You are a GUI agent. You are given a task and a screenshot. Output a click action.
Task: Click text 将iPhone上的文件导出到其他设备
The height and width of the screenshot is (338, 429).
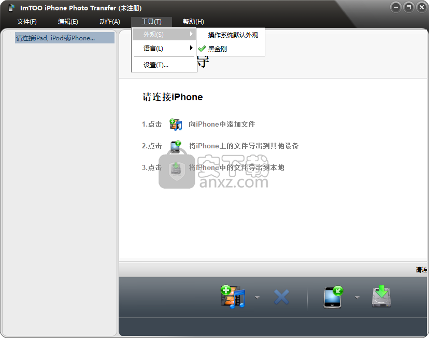[x=244, y=146]
